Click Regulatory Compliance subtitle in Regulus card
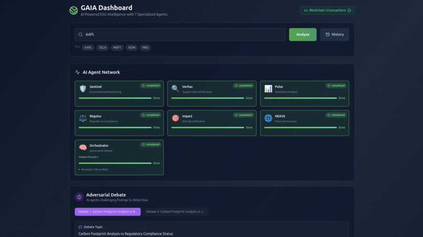This screenshot has height=237, width=423. [103, 121]
